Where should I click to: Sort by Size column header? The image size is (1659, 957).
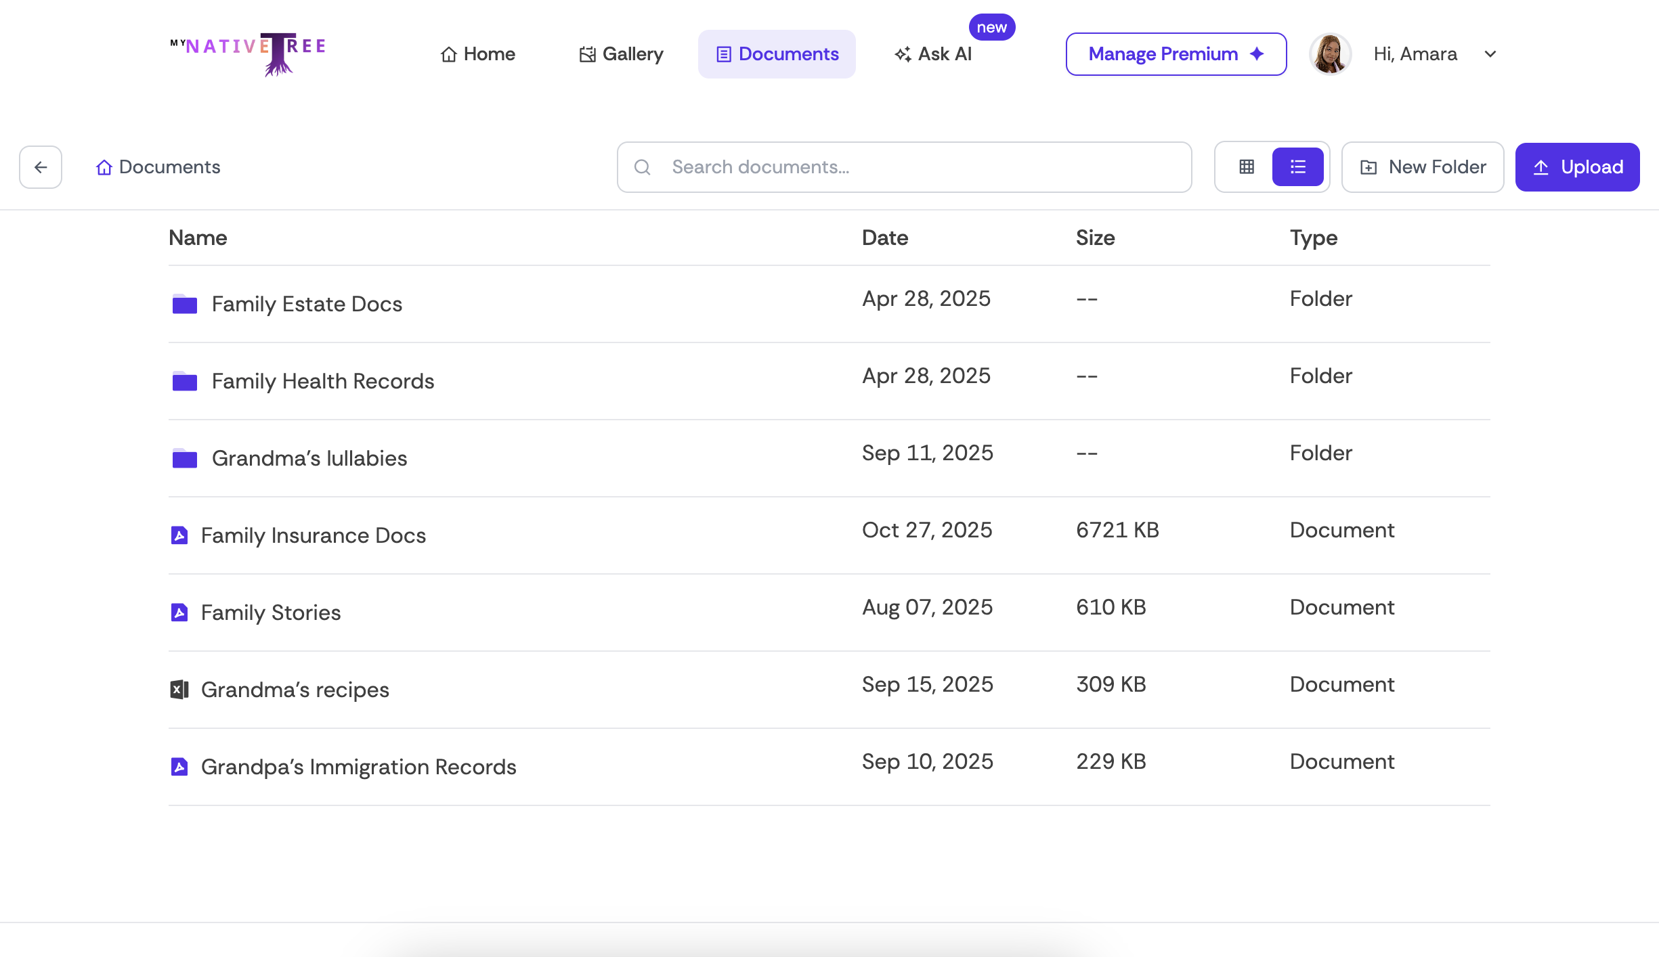[1095, 238]
